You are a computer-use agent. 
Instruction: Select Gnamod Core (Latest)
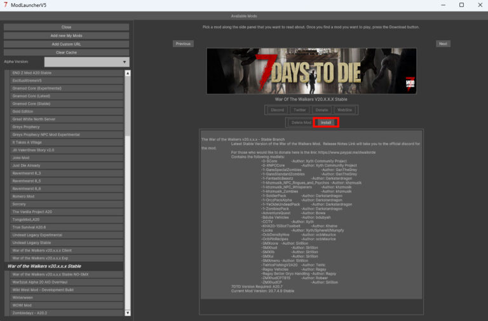pos(67,96)
